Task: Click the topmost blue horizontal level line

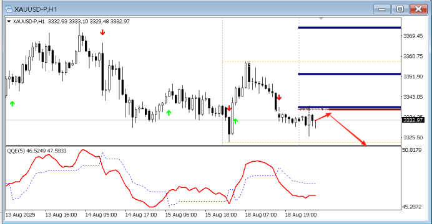Action: [350, 27]
